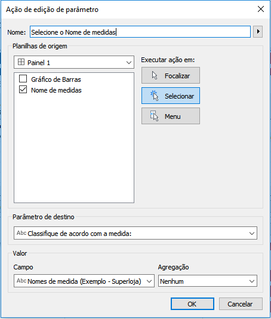Image resolution: width=271 pixels, height=319 pixels.
Task: Click the Menu cursor icon
Action: coord(155,116)
